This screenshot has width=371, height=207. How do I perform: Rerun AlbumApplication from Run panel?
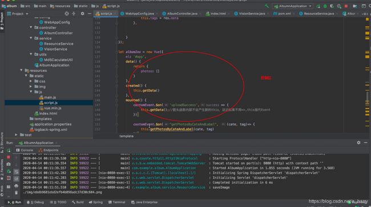9,151
